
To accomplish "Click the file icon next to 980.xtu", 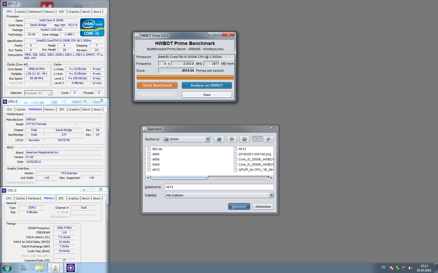I will [149, 149].
